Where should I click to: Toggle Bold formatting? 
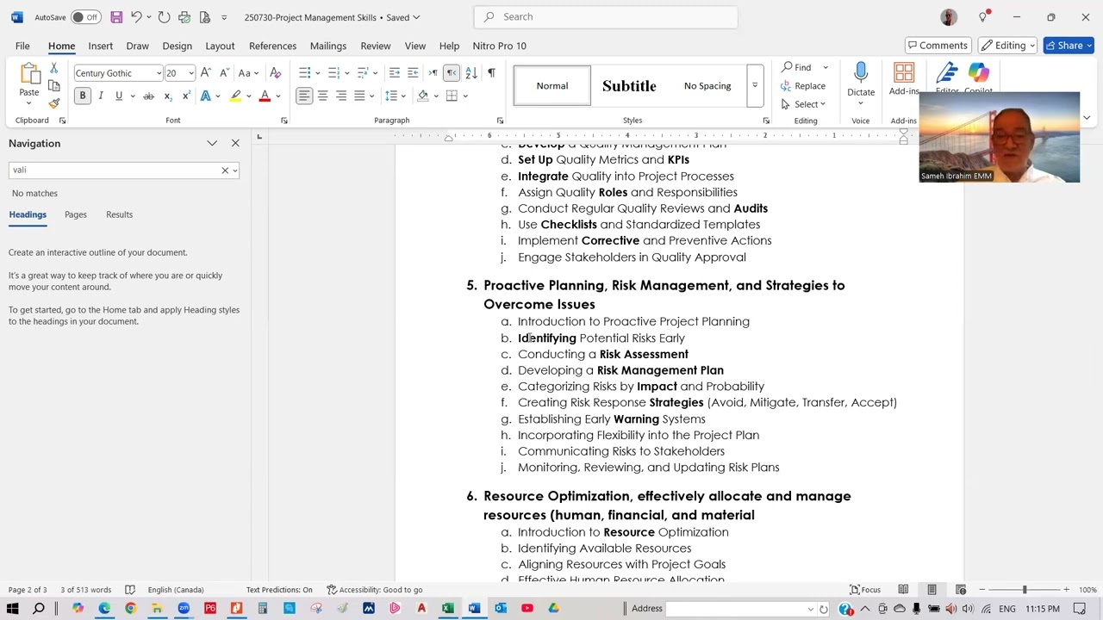[83, 96]
